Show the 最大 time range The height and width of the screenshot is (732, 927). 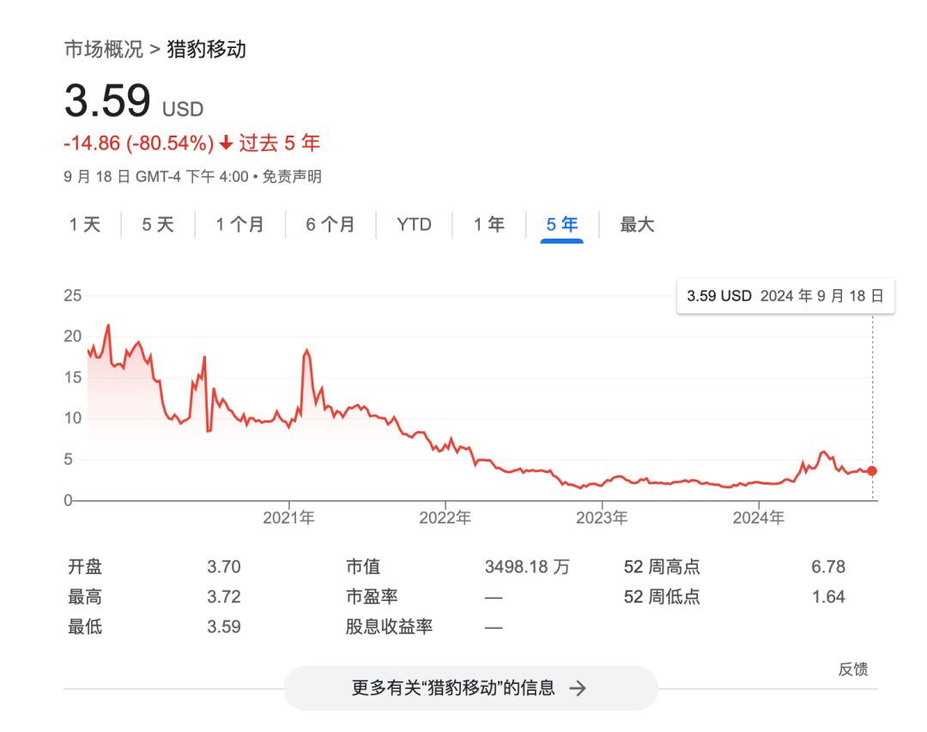click(x=637, y=225)
